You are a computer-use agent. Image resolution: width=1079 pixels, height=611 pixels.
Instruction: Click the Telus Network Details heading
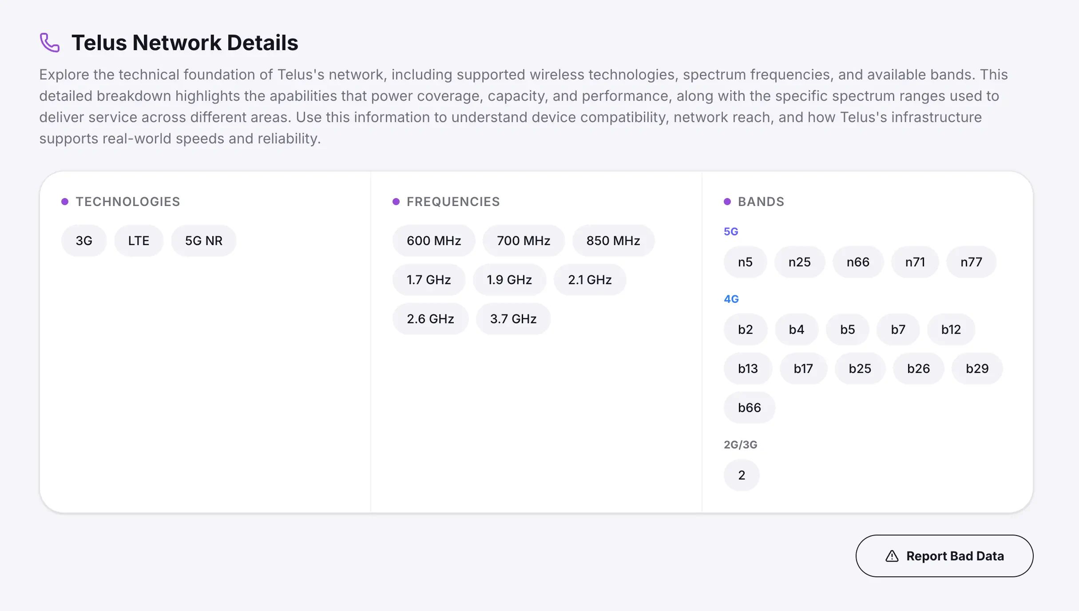tap(185, 43)
